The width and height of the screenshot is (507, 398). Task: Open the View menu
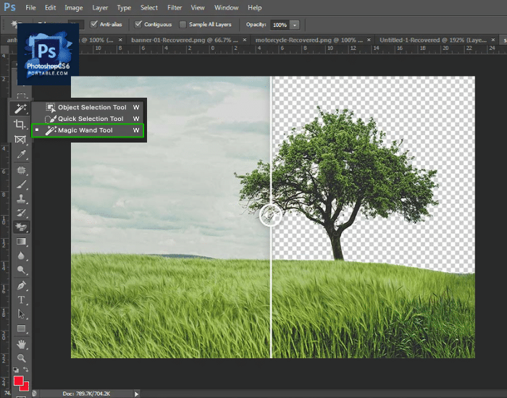[x=198, y=7]
